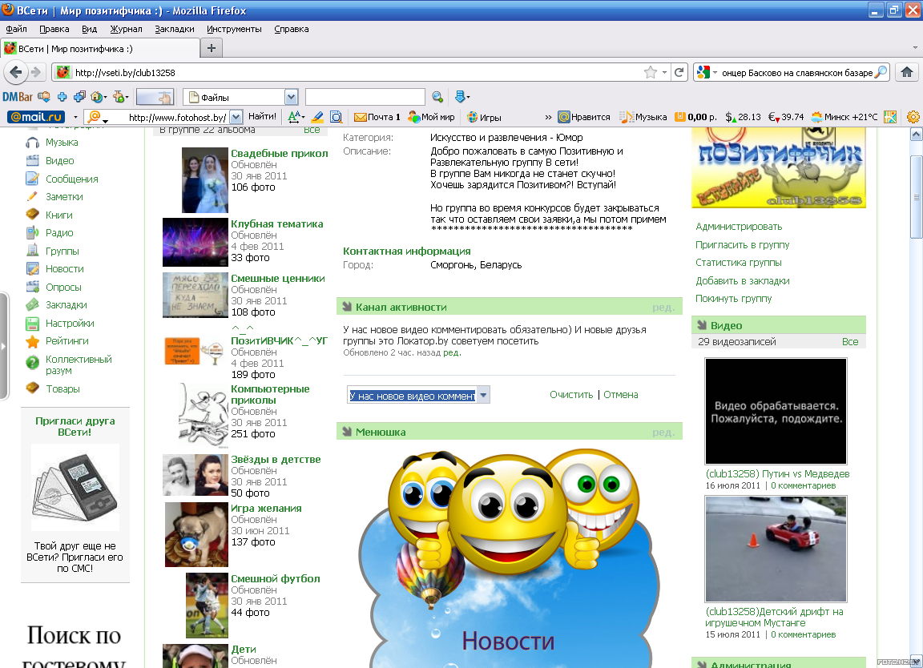Open Сообщения in left sidebar
Screen dimensions: 923x668
(x=72, y=179)
